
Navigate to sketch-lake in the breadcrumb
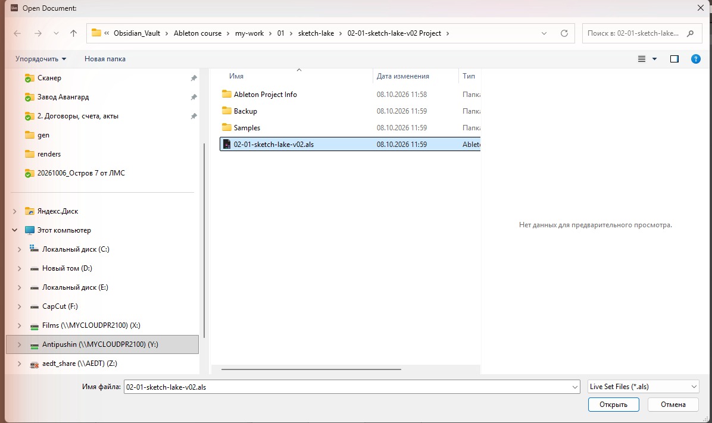pyautogui.click(x=316, y=33)
